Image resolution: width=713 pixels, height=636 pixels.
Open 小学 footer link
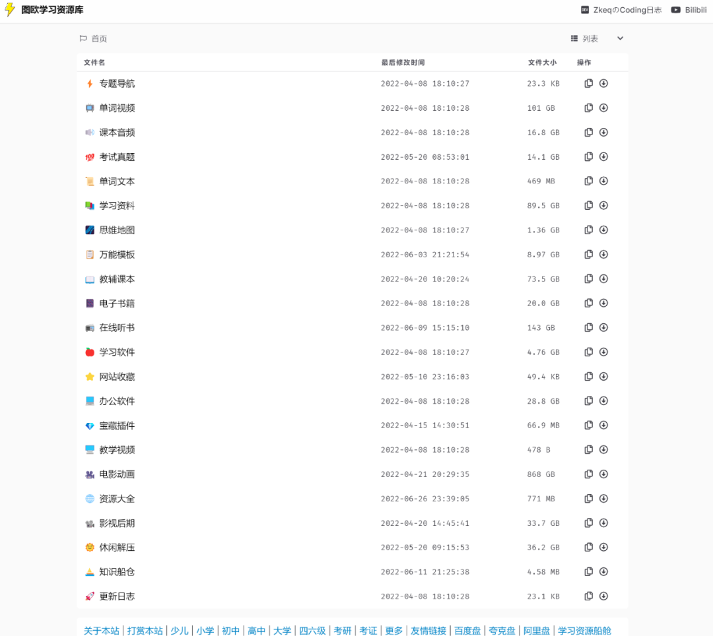[x=205, y=631]
